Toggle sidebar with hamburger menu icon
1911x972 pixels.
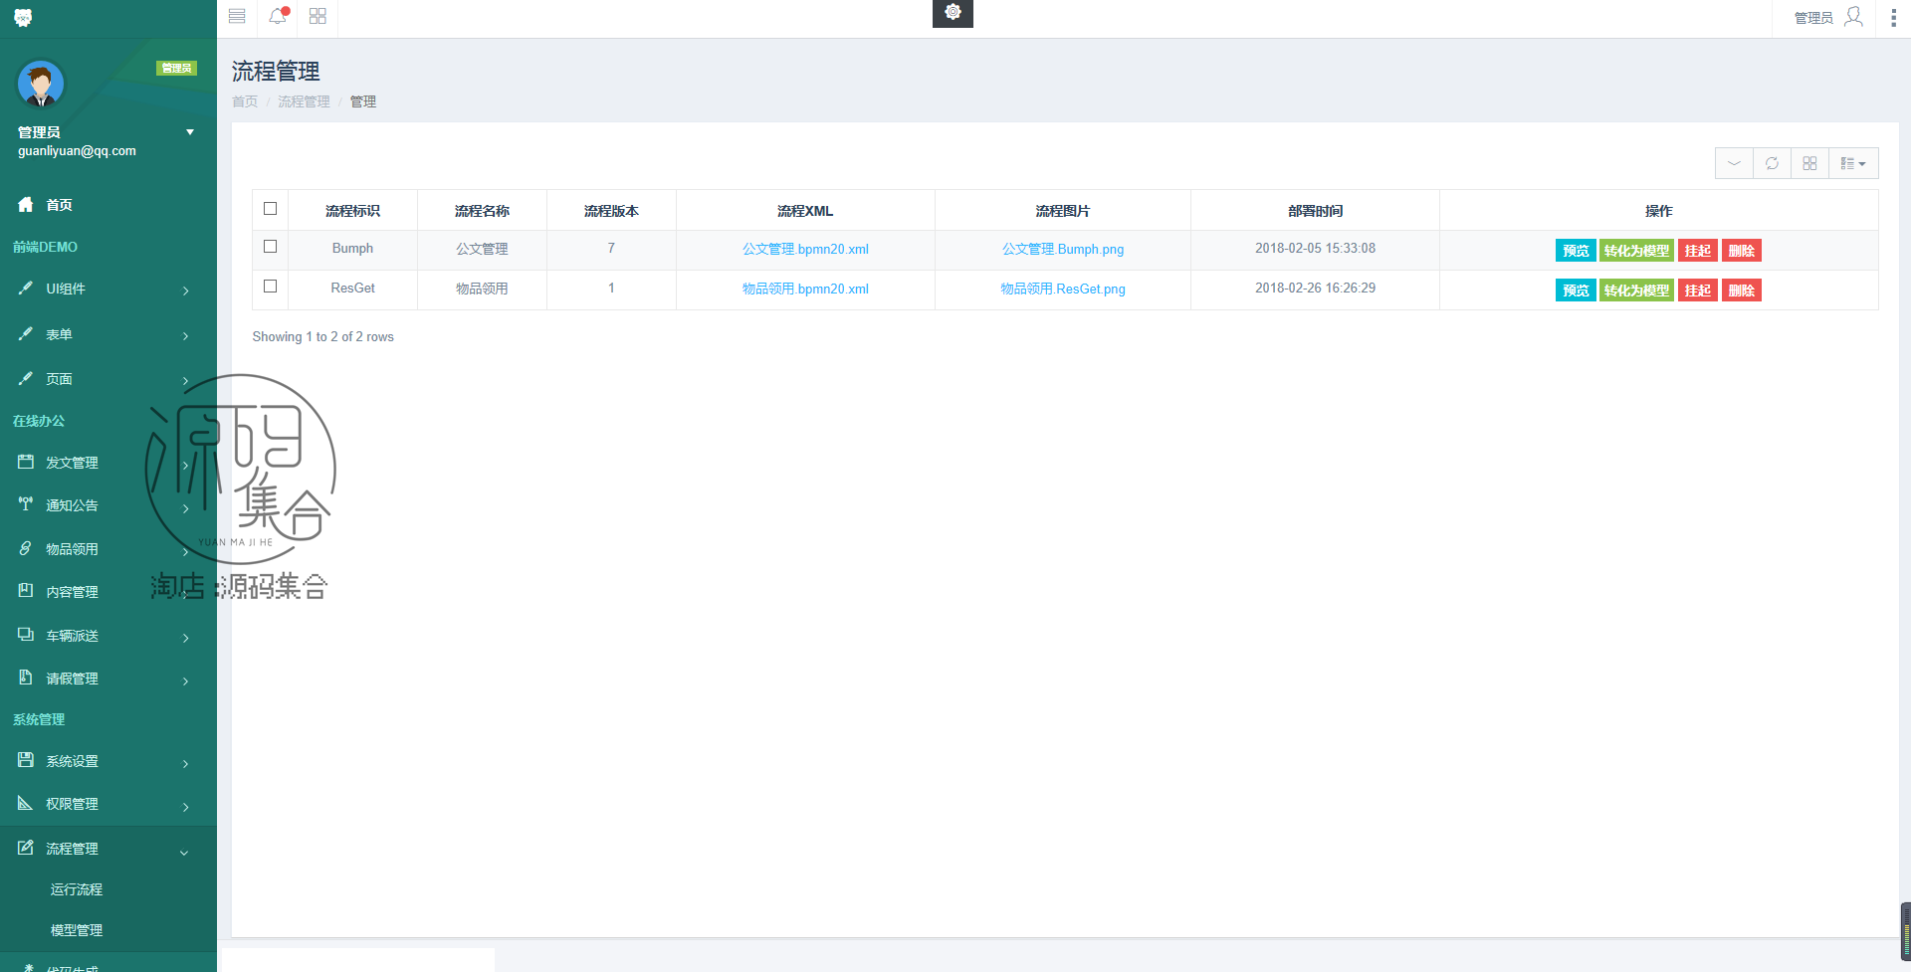(237, 16)
